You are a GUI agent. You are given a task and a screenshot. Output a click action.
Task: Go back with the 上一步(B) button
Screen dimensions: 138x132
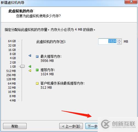[71, 126]
